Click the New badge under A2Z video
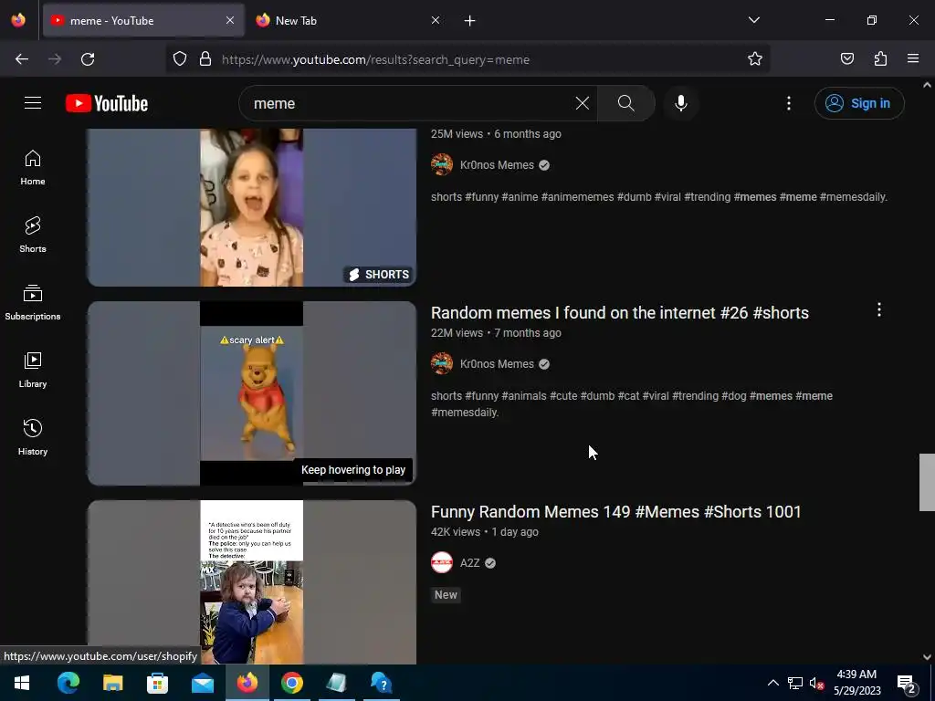This screenshot has height=701, width=935. pyautogui.click(x=446, y=595)
